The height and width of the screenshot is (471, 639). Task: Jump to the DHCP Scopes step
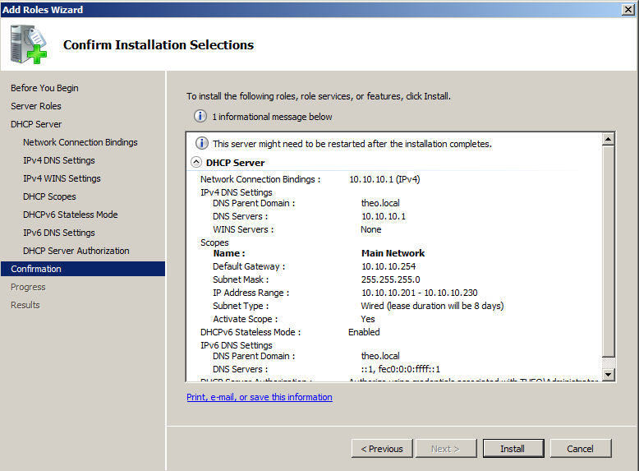coord(49,196)
